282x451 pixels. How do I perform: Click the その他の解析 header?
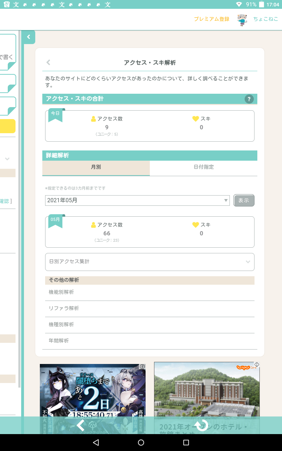tap(150, 280)
